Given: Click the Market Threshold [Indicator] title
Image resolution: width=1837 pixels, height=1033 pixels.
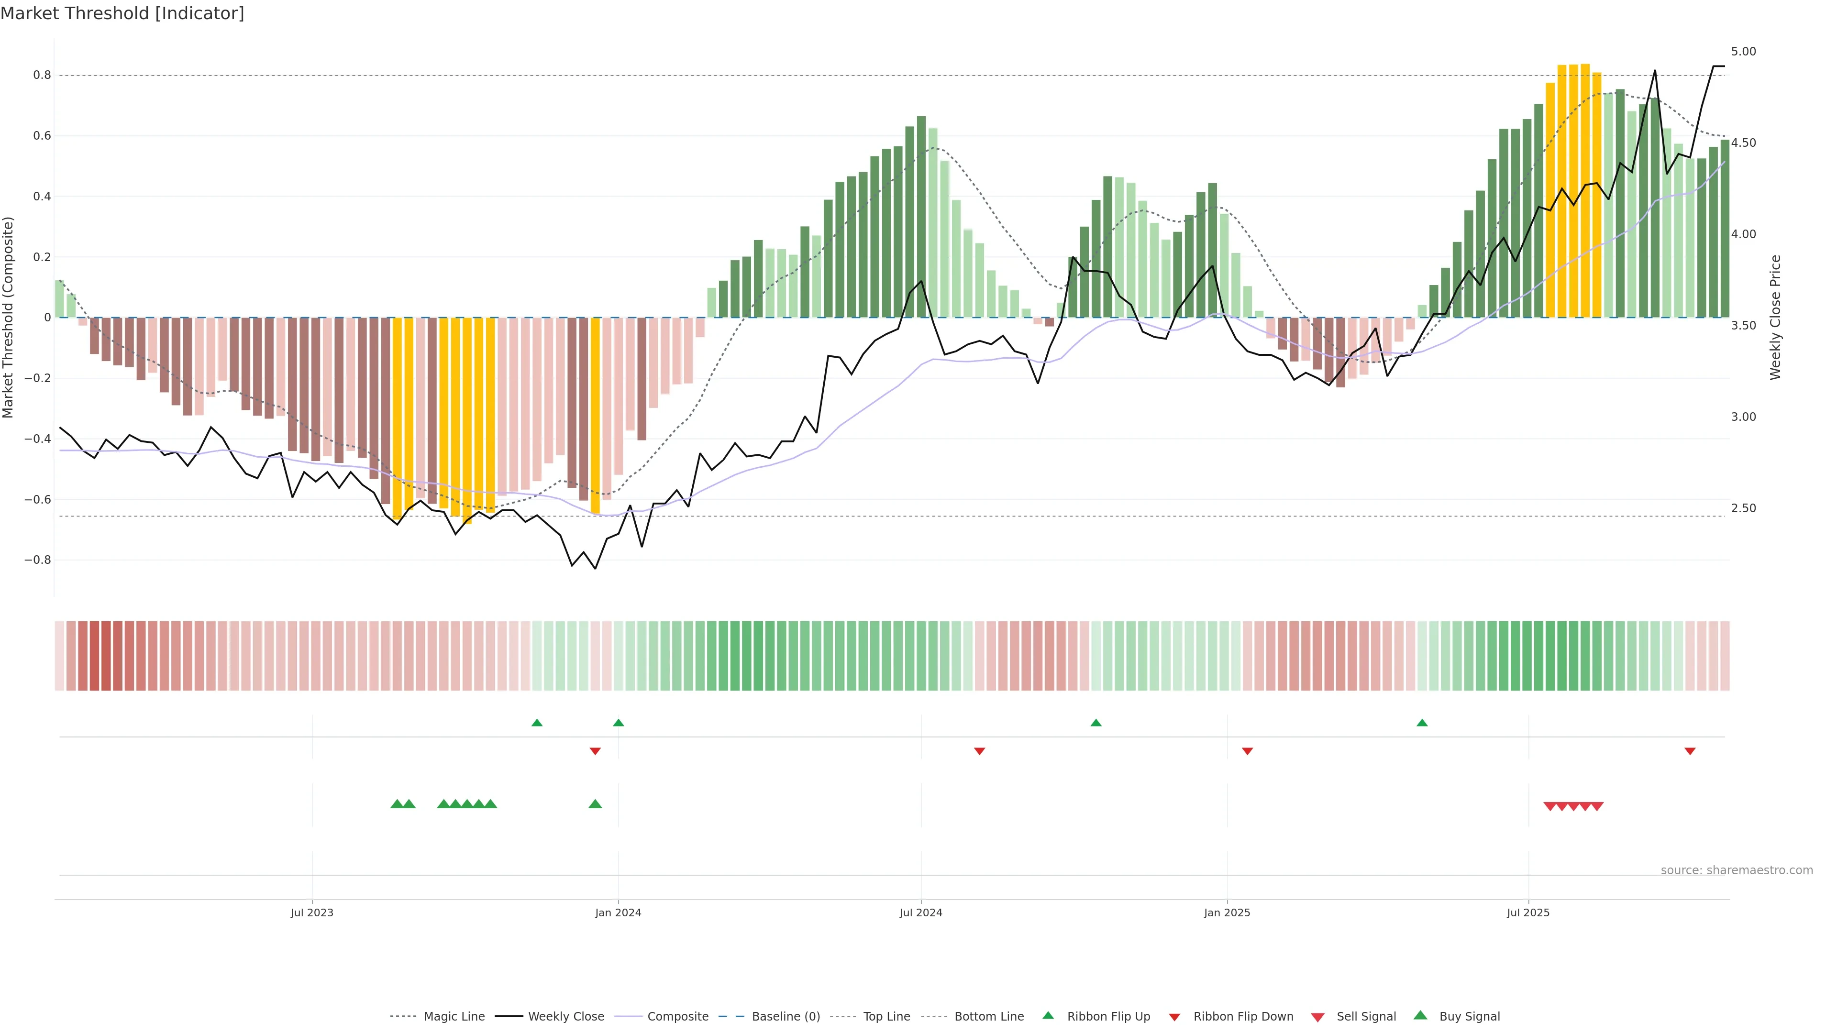Looking at the screenshot, I should point(122,13).
